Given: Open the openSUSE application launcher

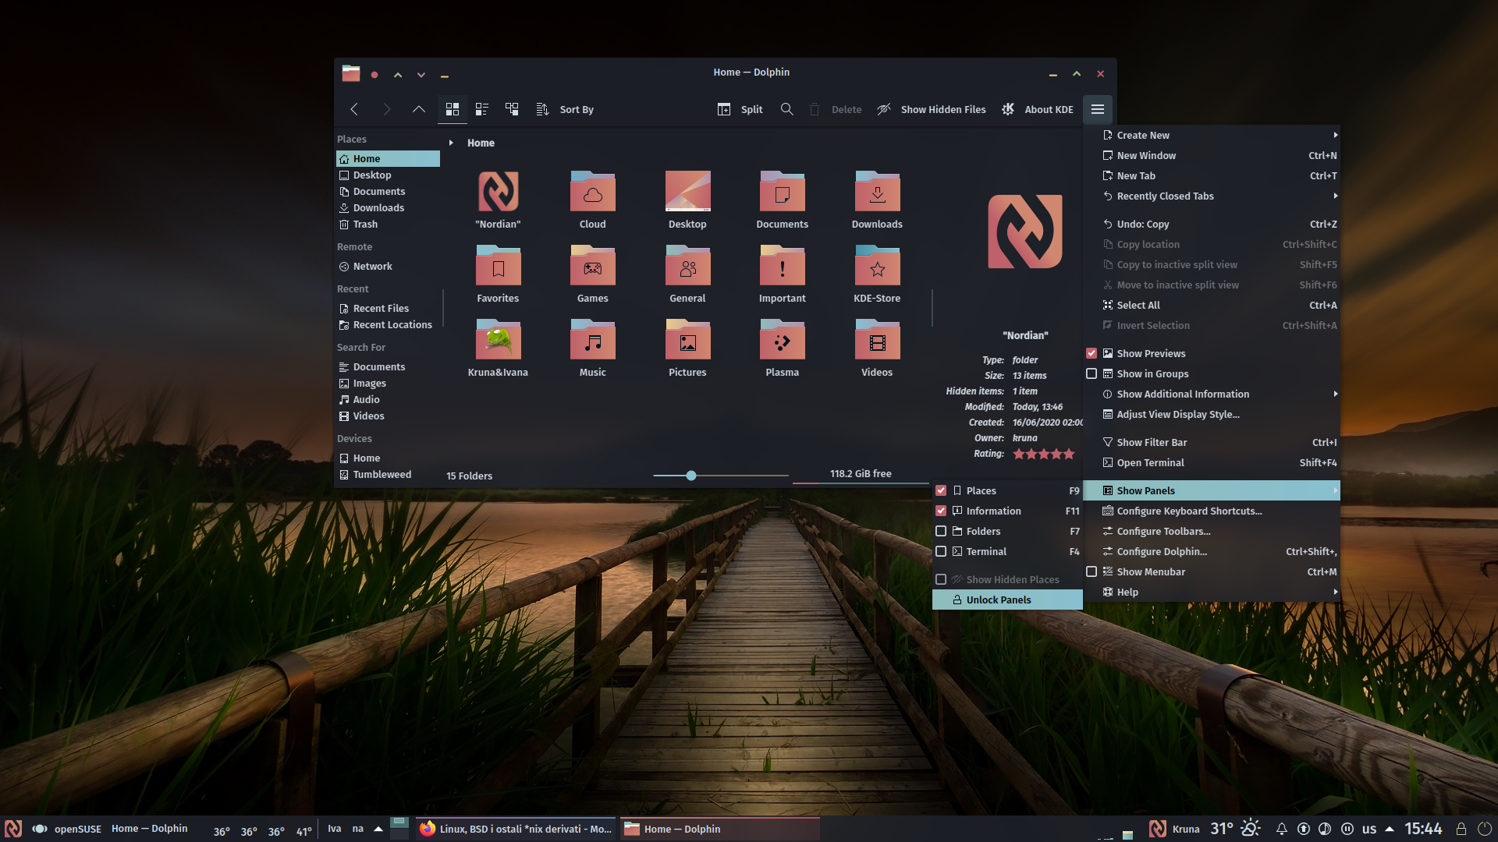Looking at the screenshot, I should coord(13,829).
